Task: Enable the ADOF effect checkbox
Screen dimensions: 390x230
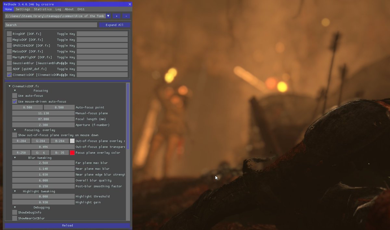Action: click(9, 69)
